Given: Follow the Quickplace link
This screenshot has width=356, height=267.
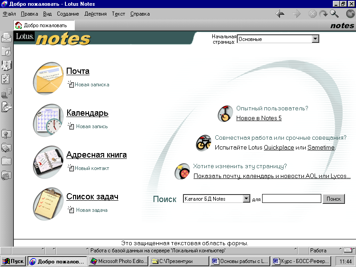Looking at the screenshot, I should click(279, 148).
